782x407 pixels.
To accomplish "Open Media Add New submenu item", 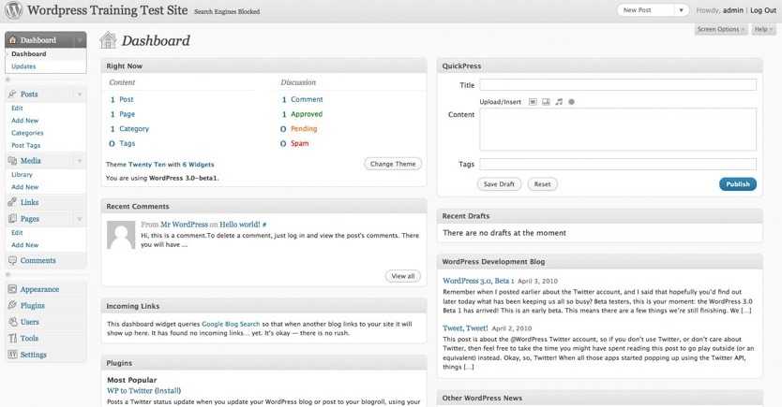I will tap(25, 187).
